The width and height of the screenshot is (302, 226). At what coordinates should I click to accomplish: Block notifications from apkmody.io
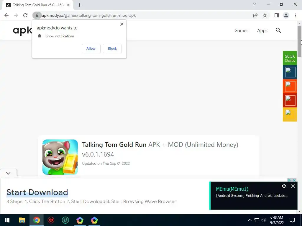click(x=112, y=49)
